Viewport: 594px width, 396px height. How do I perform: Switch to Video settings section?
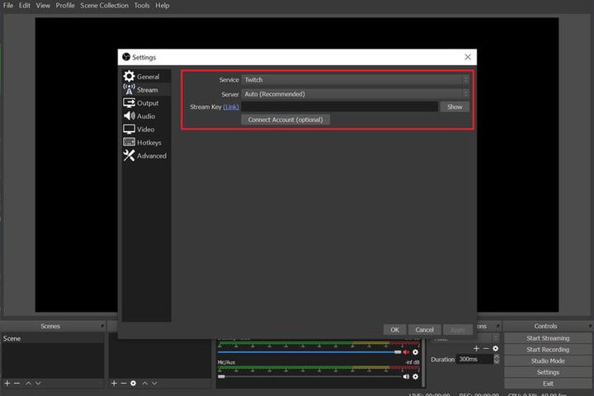coord(145,130)
